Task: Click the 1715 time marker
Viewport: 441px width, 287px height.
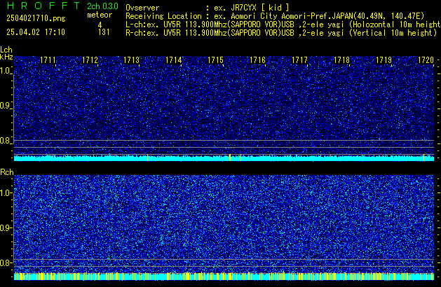Action: click(x=215, y=60)
